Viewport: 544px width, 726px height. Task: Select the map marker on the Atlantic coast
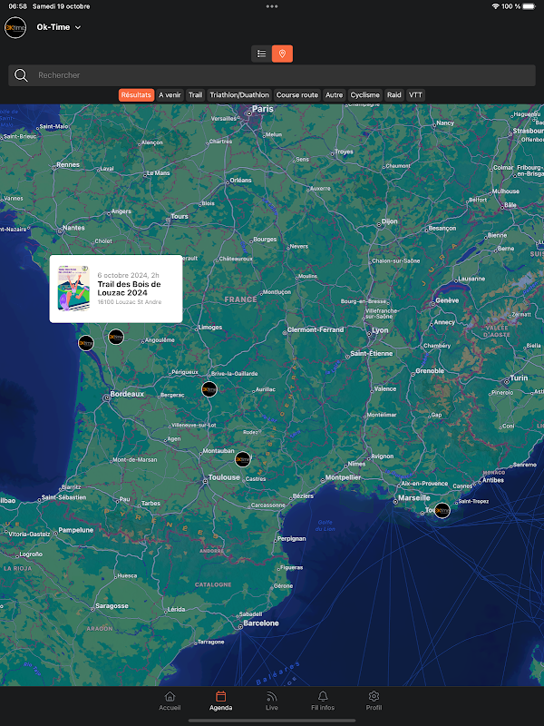pyautogui.click(x=86, y=343)
